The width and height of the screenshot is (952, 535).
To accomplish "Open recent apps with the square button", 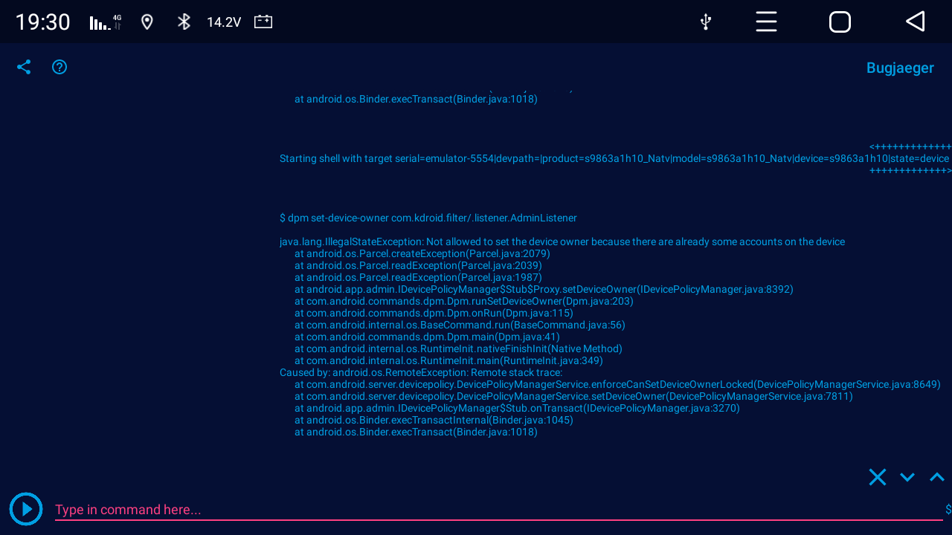I will [x=840, y=22].
